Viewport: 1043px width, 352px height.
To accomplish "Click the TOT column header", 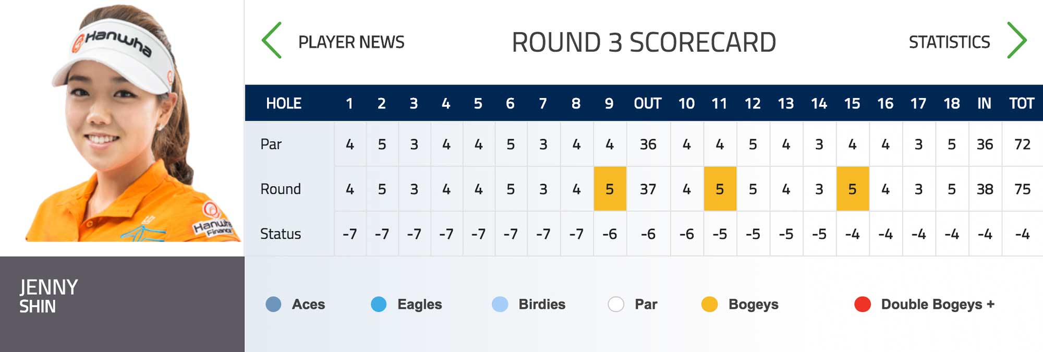I will [1022, 103].
